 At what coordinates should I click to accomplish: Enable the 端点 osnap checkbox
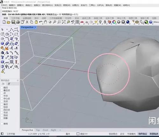click(x=2, y=88)
